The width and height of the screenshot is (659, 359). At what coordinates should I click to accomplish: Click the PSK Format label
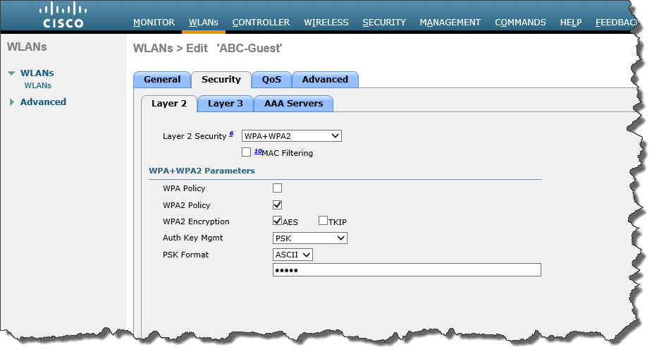pyautogui.click(x=186, y=255)
